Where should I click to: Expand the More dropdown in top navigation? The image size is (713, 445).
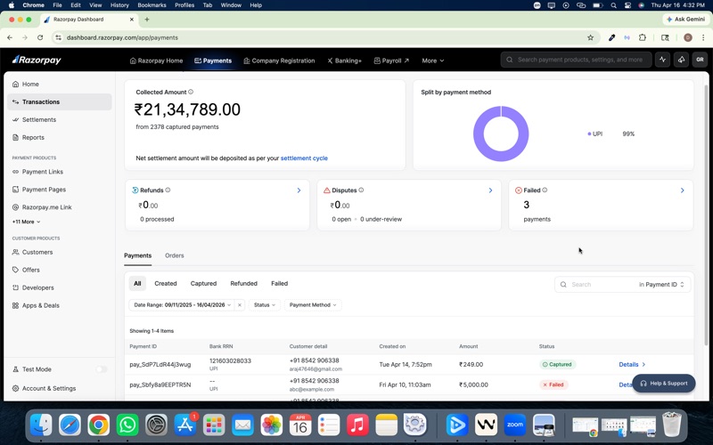tap(432, 61)
